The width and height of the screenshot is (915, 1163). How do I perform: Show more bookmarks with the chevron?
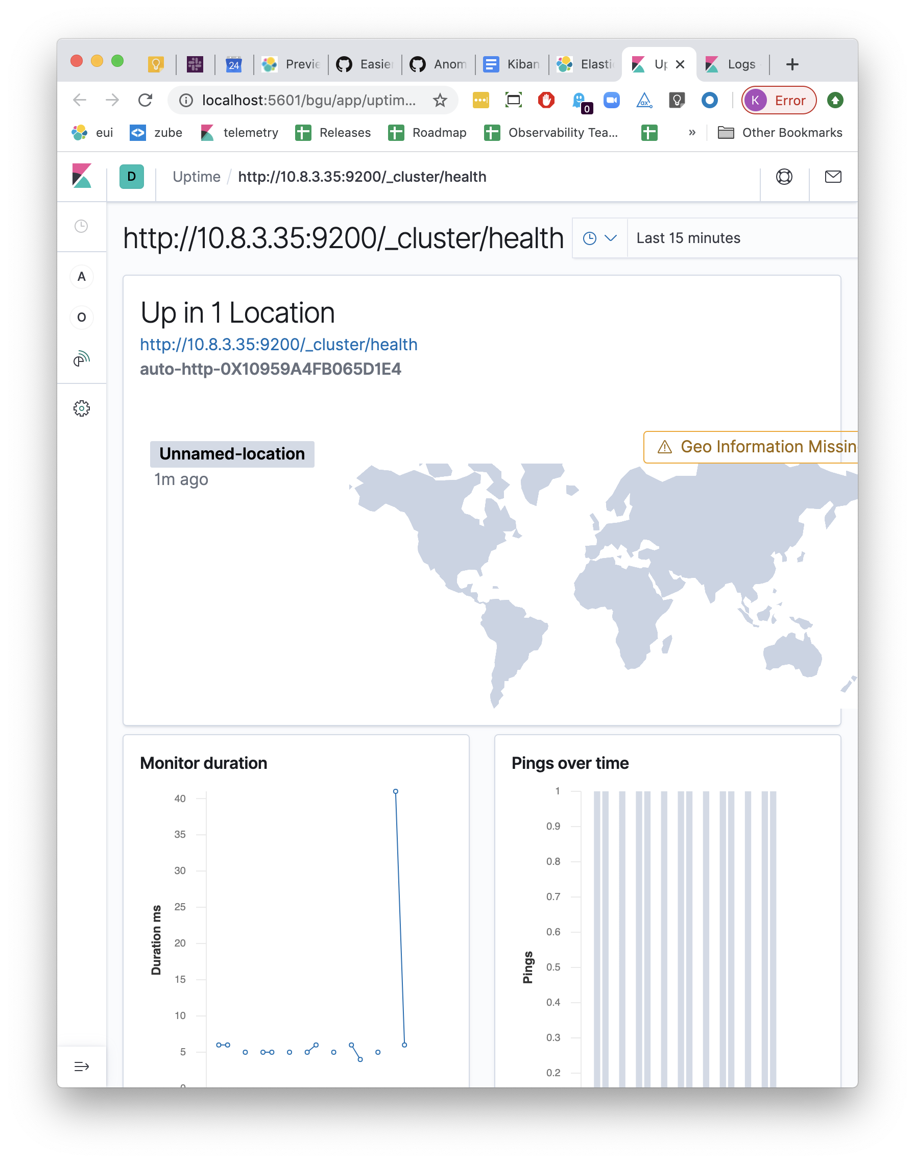(691, 132)
